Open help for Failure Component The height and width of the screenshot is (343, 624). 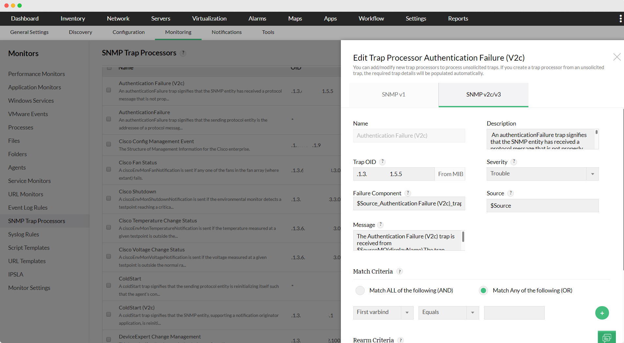[408, 193]
